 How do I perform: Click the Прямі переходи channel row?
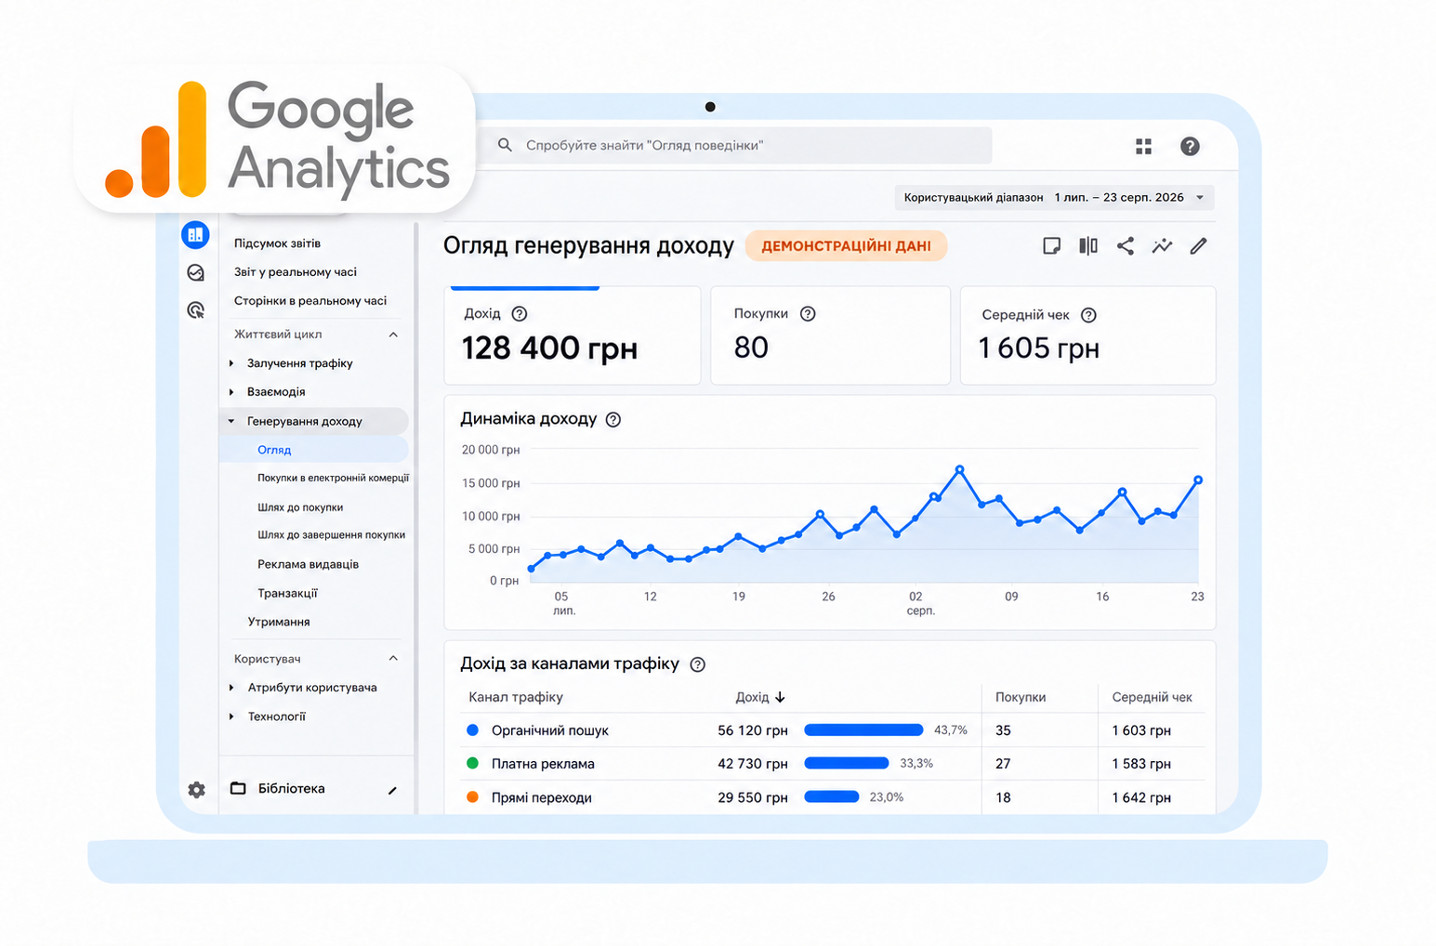click(833, 797)
